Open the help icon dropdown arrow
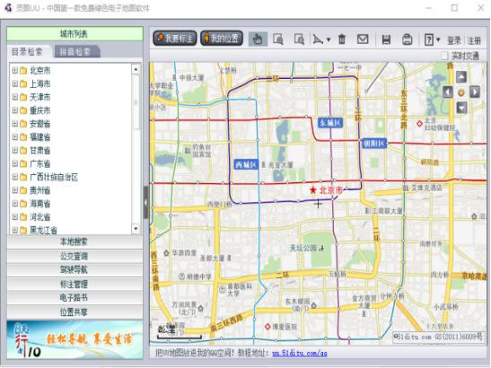Screen dimensions: 491x368 coord(438,39)
